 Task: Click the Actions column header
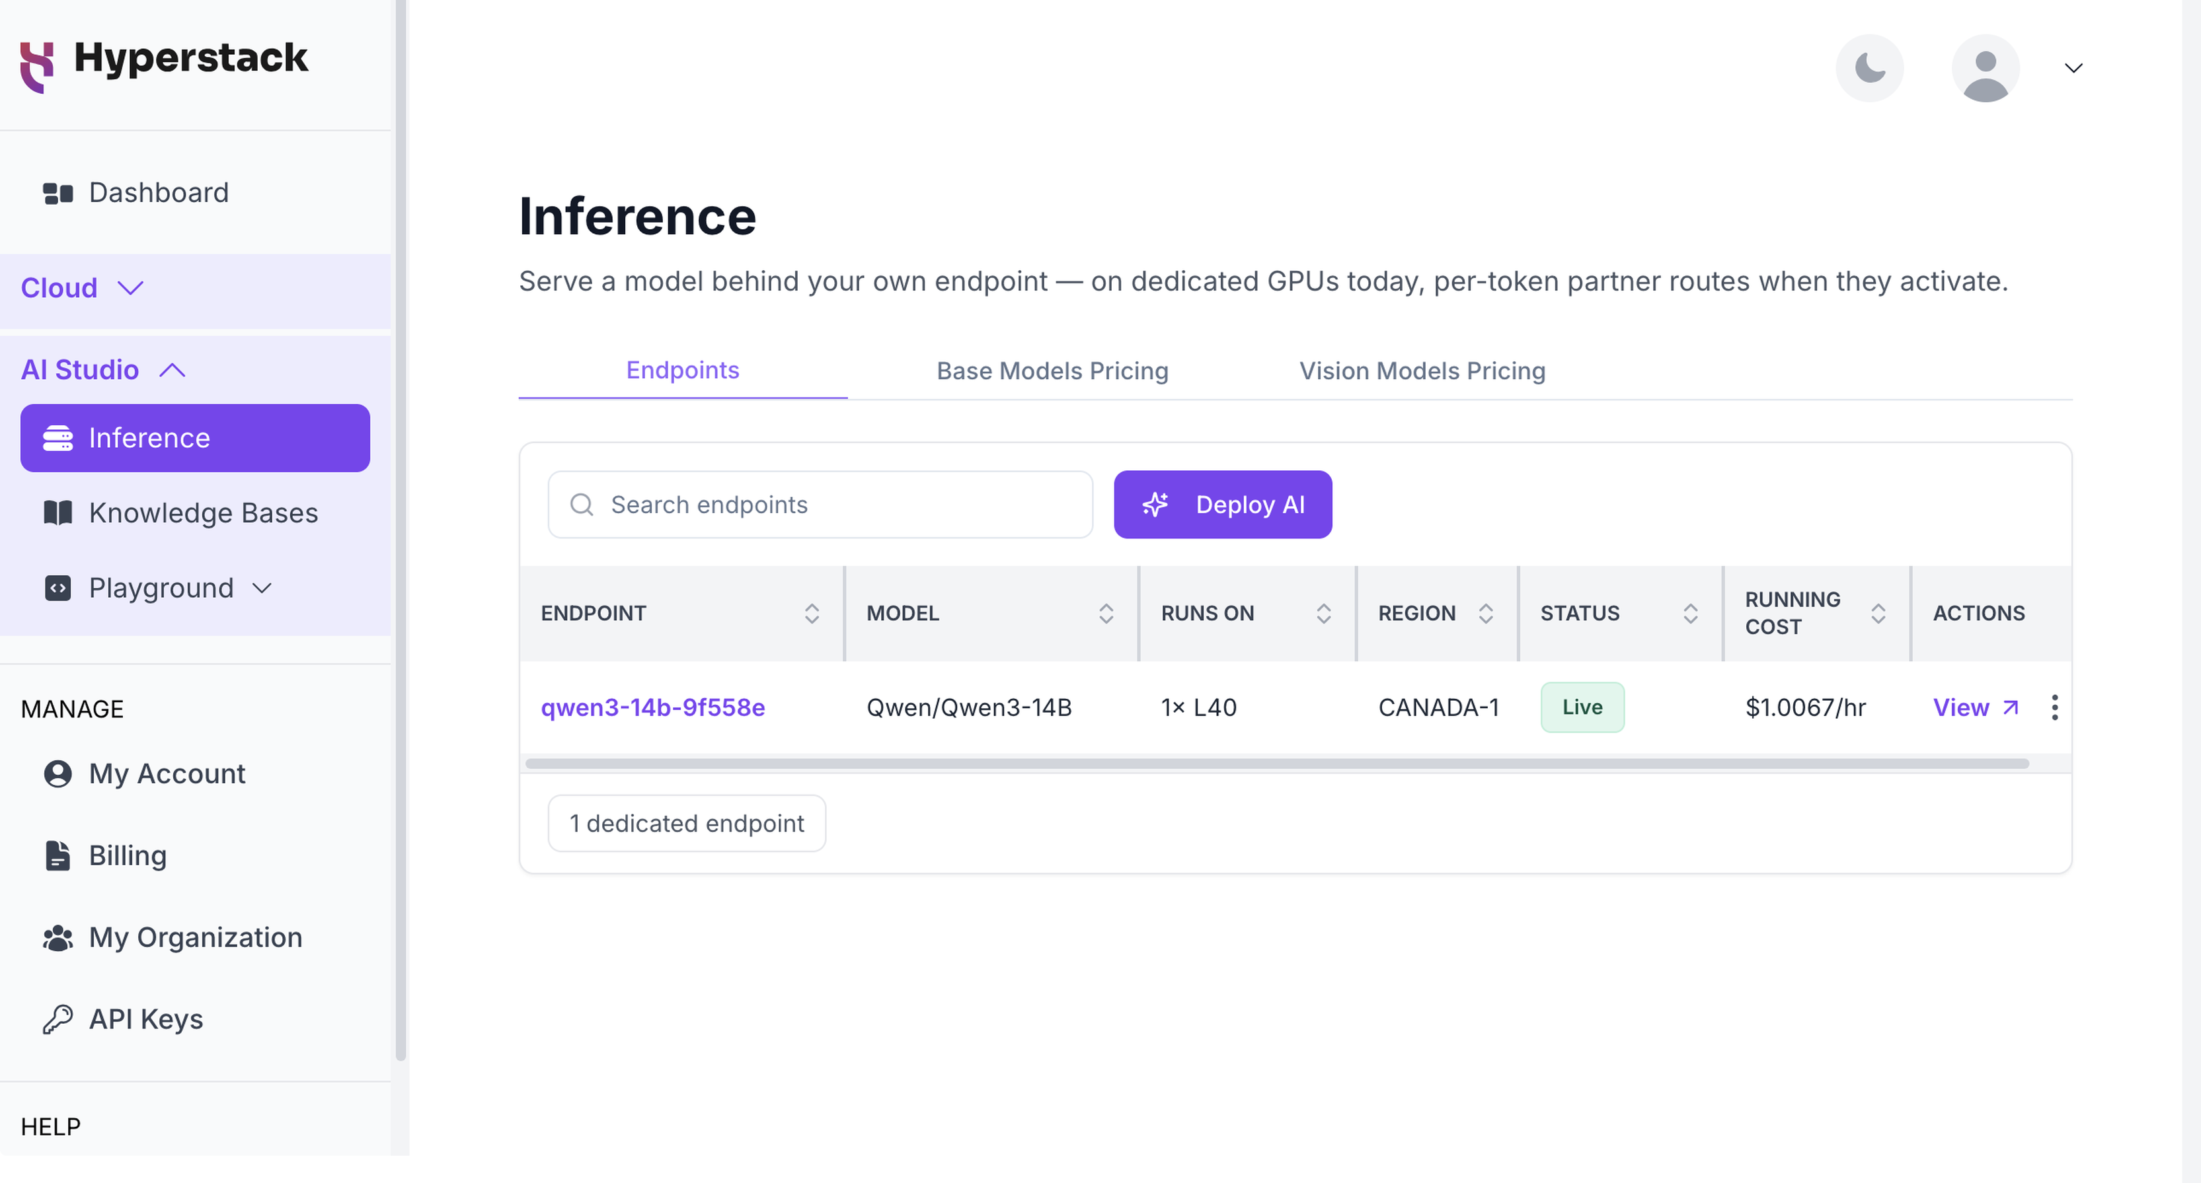click(1979, 613)
